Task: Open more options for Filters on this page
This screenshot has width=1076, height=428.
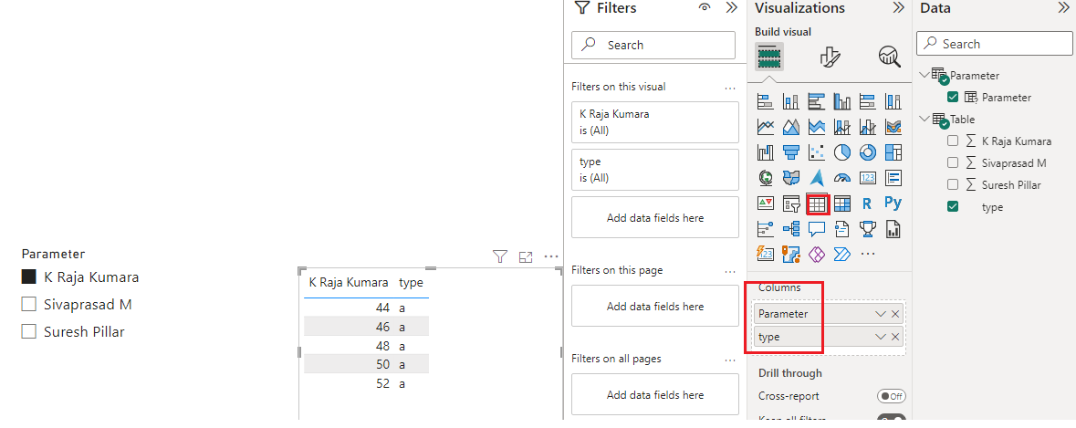Action: pyautogui.click(x=729, y=270)
